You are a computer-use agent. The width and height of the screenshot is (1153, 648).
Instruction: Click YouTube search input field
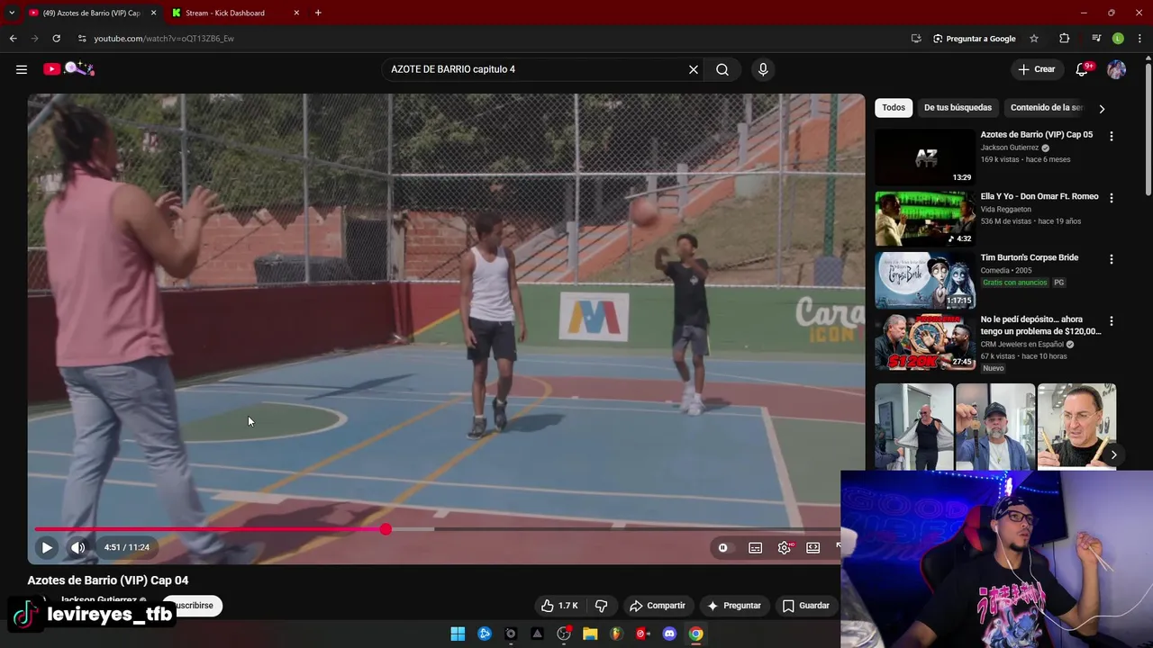pos(536,69)
